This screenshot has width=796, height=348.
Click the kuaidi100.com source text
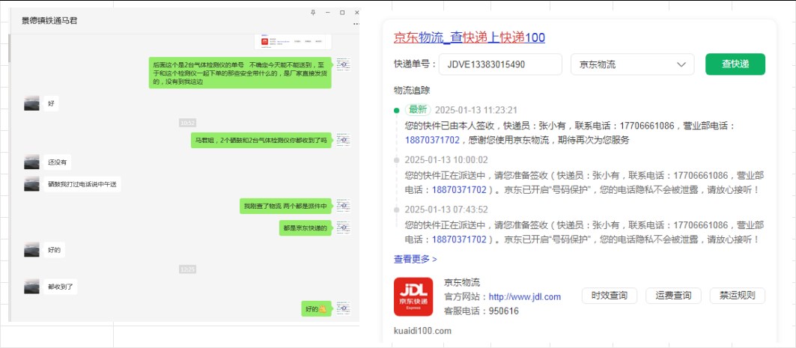(422, 331)
